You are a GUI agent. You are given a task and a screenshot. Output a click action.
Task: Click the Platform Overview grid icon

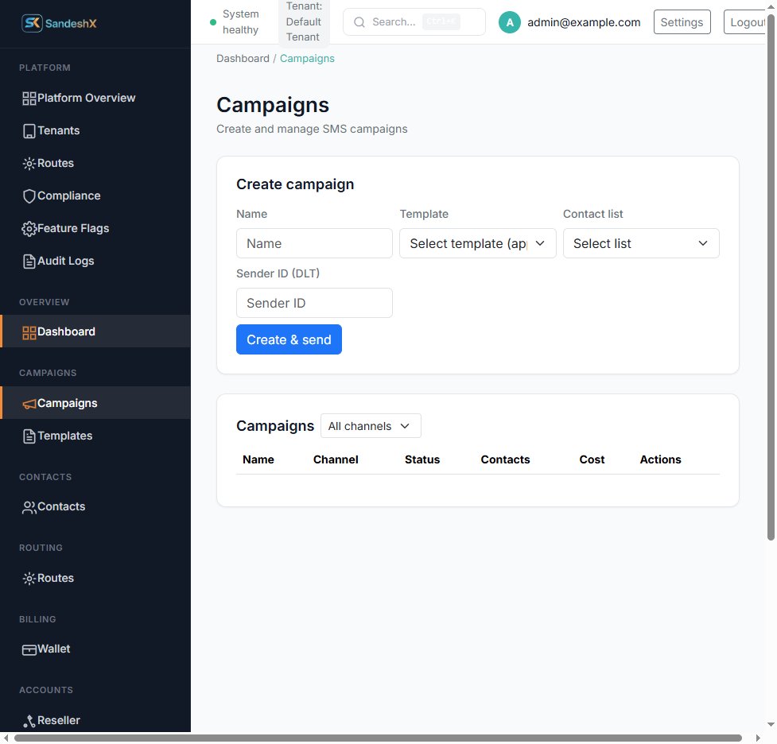29,98
